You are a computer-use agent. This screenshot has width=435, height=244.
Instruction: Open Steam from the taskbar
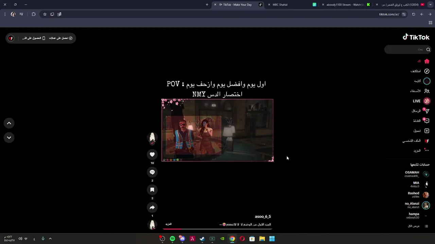pyautogui.click(x=202, y=239)
